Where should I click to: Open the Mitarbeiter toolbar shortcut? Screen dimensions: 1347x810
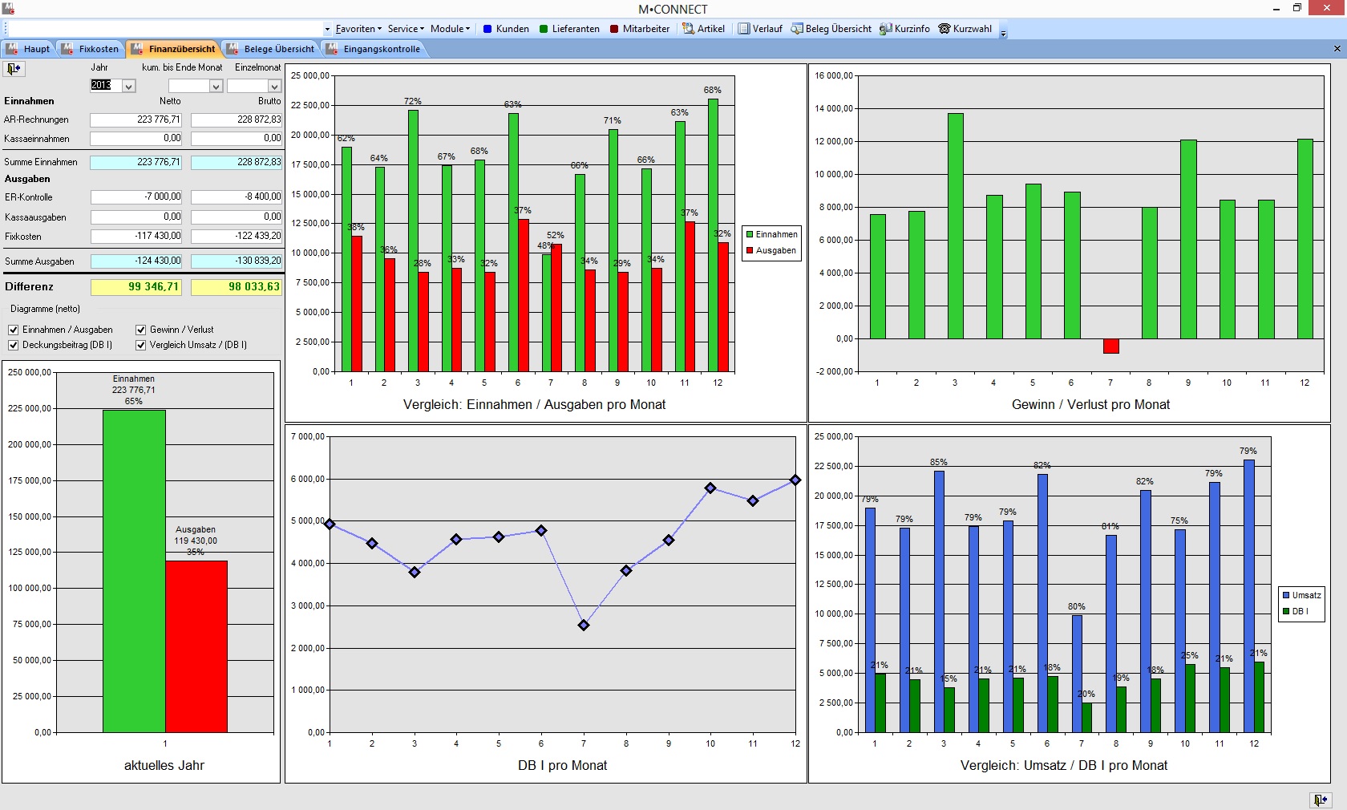coord(639,29)
